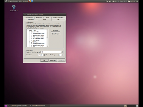The width and height of the screenshot is (143, 107).
Task: Switch to the Über tab
Action: (58, 20)
